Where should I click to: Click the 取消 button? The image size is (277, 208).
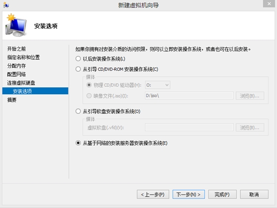254,194
